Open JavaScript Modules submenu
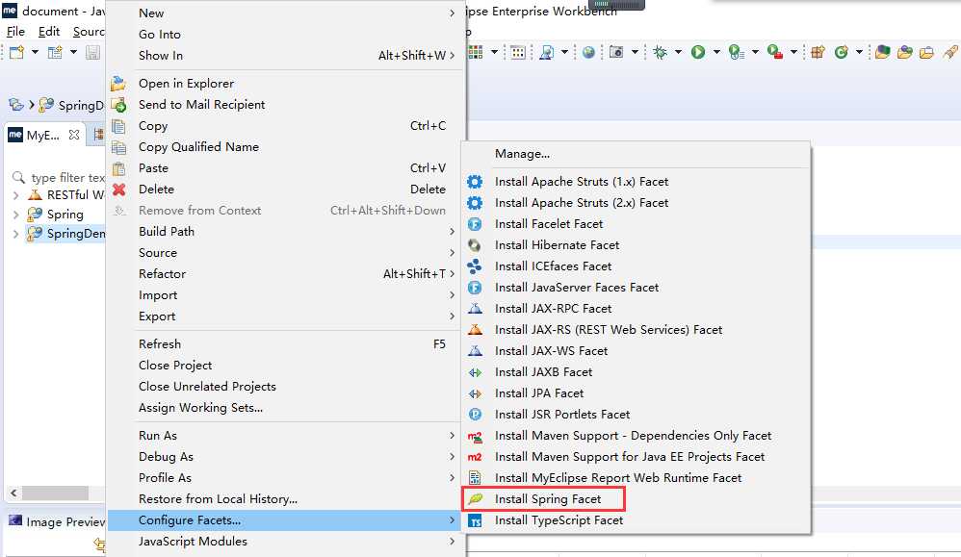 click(286, 541)
